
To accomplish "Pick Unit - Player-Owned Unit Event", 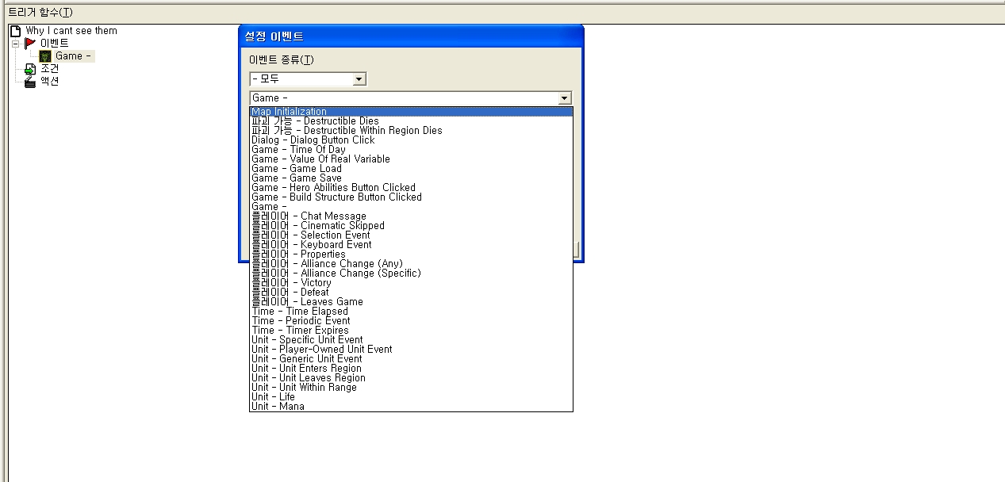I will (411, 350).
